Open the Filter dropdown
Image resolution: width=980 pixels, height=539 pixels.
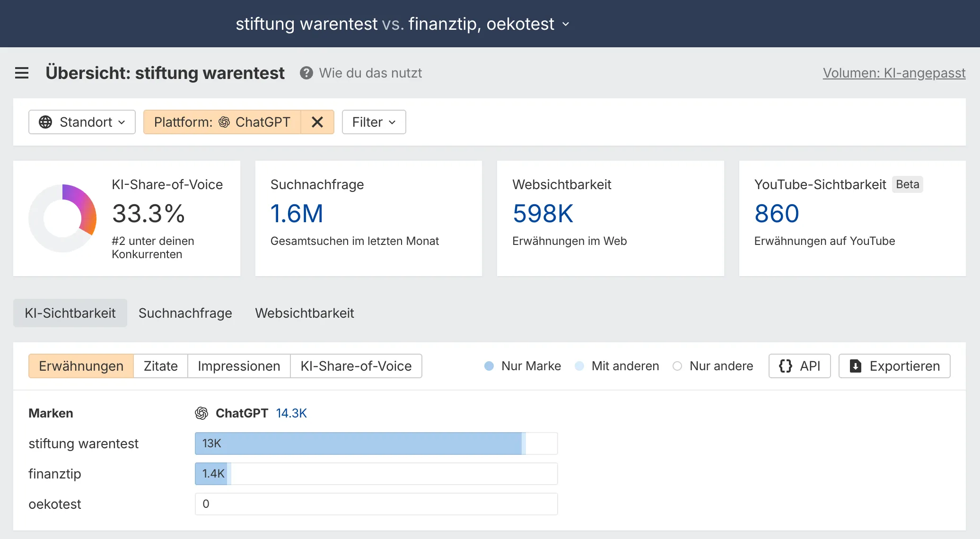(x=374, y=122)
